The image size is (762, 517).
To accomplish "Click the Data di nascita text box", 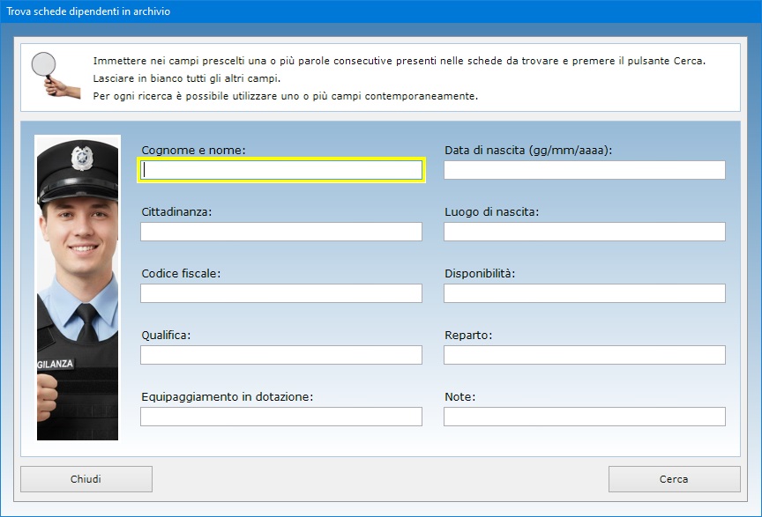I will click(x=584, y=170).
